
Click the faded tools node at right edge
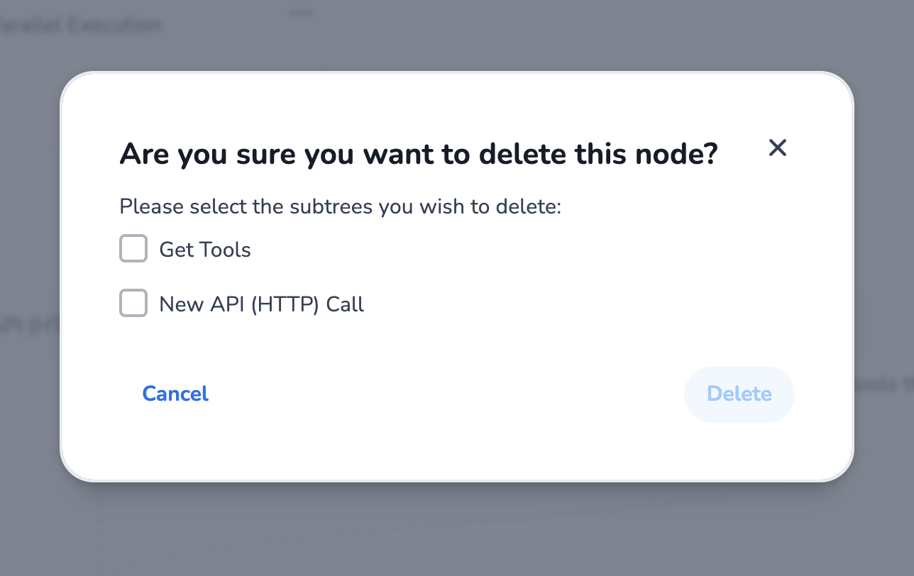883,385
